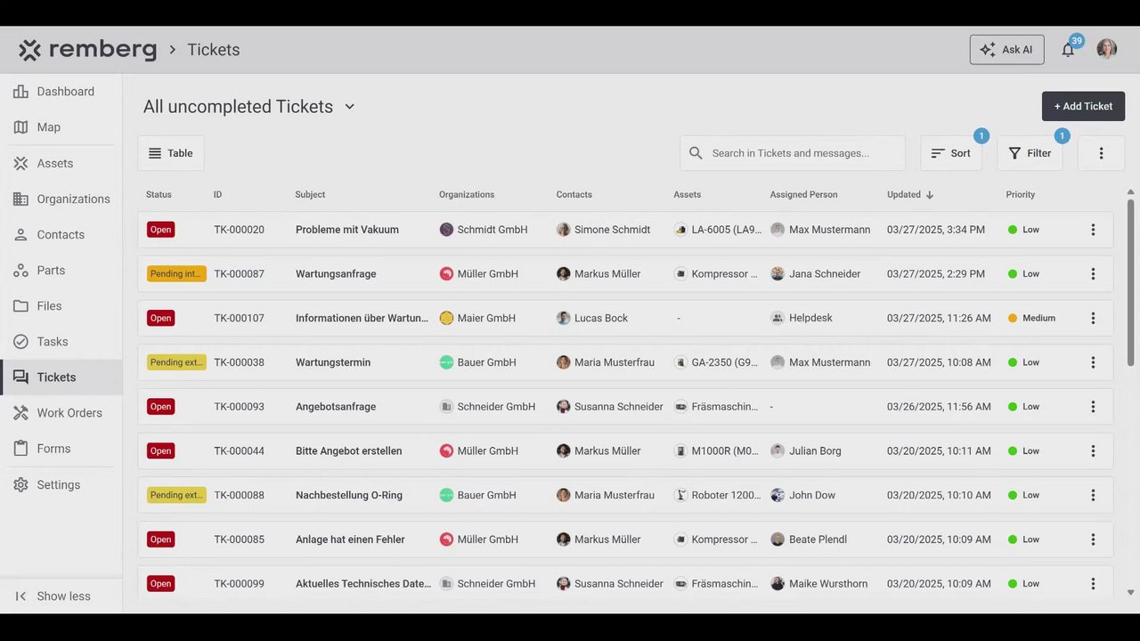Image resolution: width=1140 pixels, height=641 pixels.
Task: Click the Add Ticket button
Action: 1083,106
